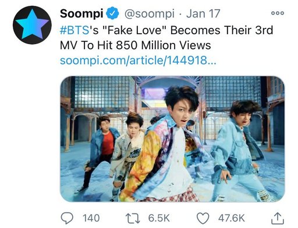Viewport: 298px width, 228px height.
Task: Click the reply speech bubble icon
Action: 67,218
